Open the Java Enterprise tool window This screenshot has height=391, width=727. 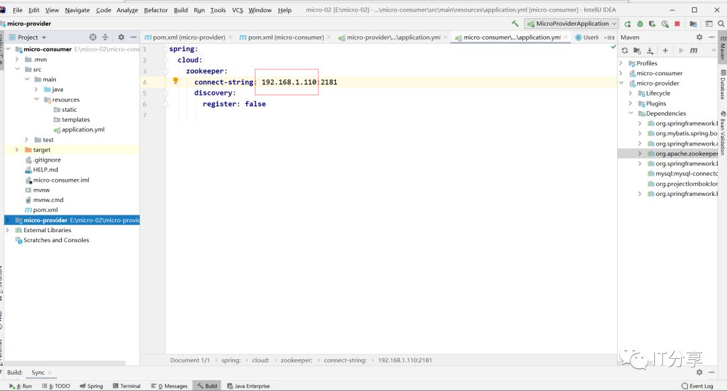pyautogui.click(x=248, y=386)
